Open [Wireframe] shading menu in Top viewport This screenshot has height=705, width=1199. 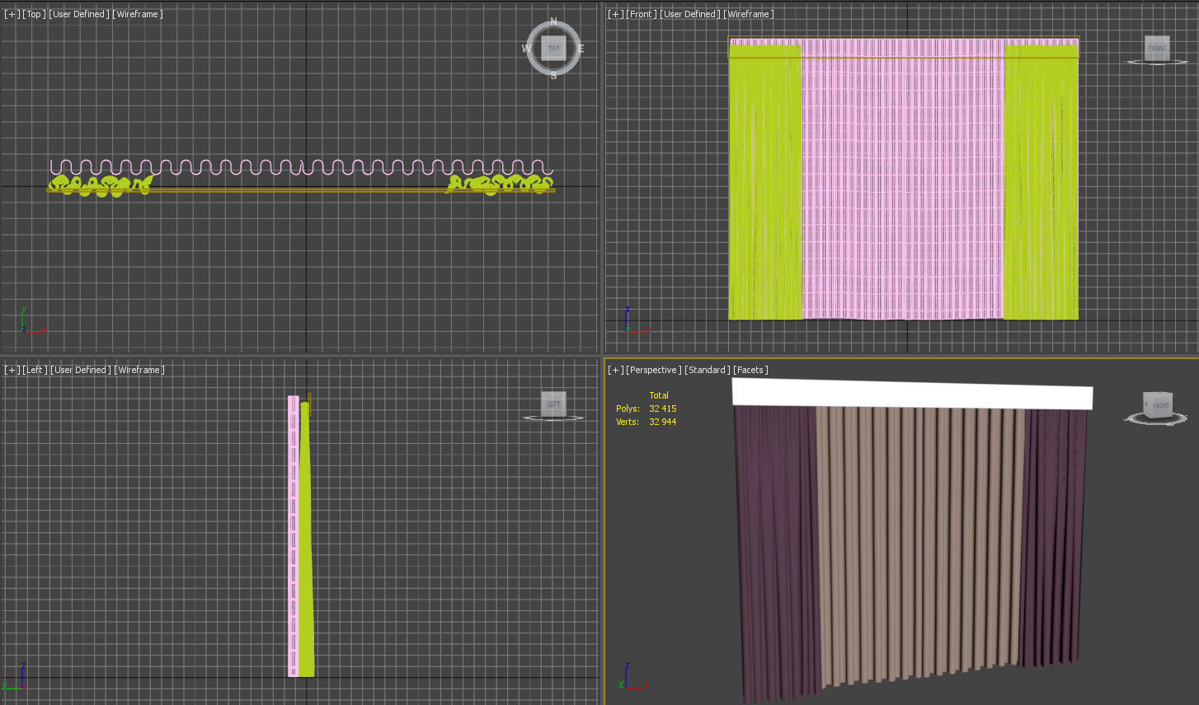[138, 14]
